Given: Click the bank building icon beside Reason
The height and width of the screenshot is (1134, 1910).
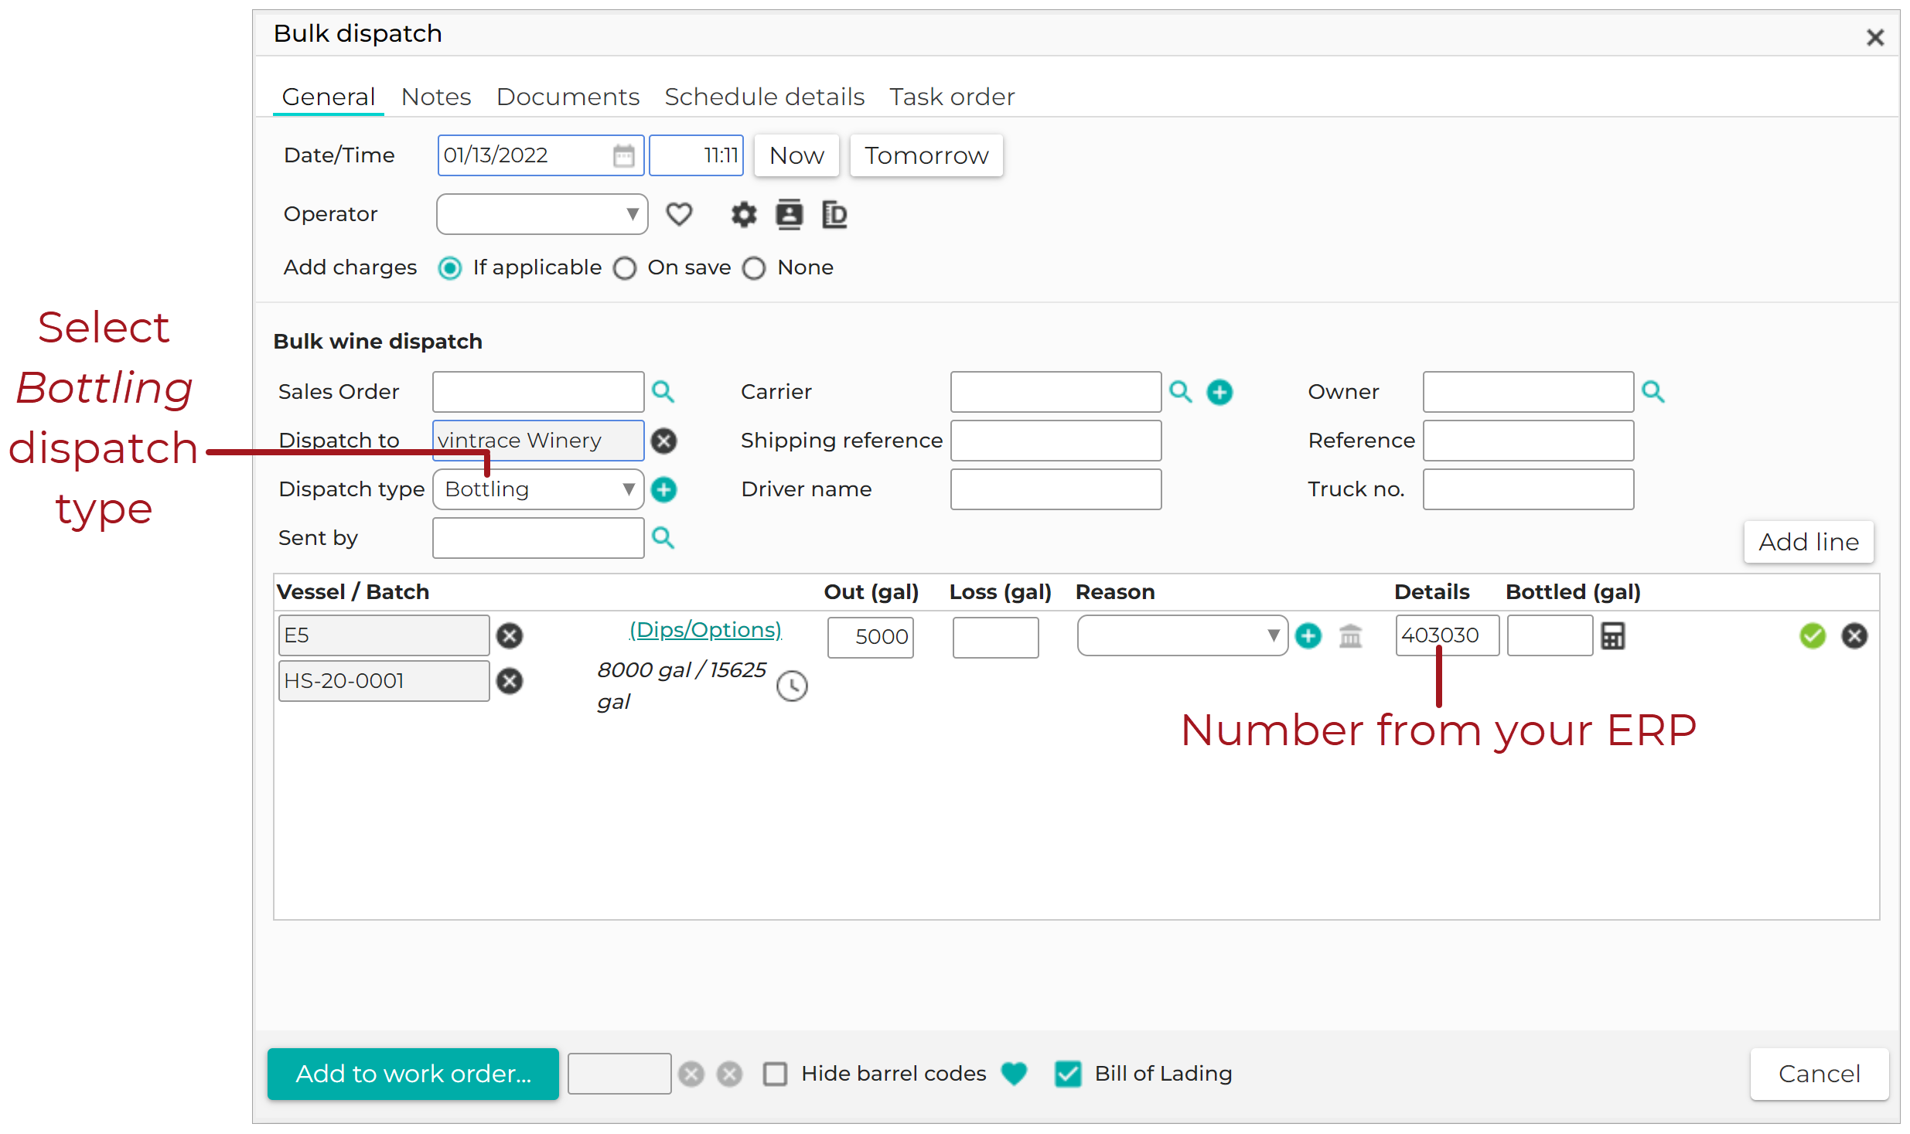Looking at the screenshot, I should click(1350, 635).
